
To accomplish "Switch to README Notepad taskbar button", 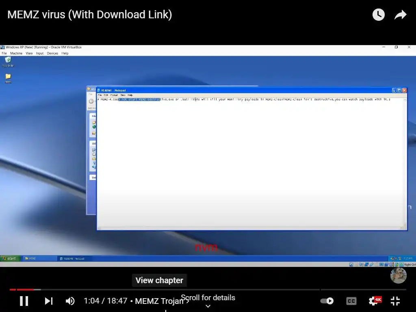I will click(x=74, y=258).
